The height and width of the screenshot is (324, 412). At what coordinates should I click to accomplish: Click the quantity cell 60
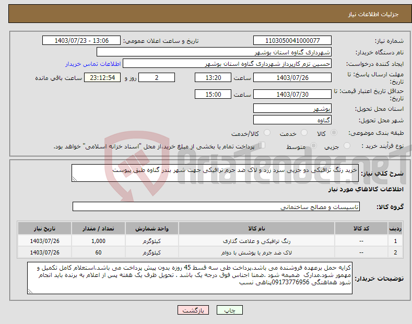98,252
